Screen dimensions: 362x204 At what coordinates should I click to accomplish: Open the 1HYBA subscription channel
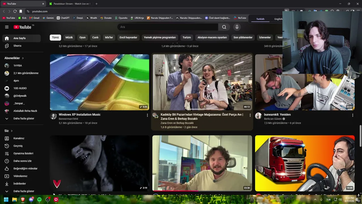pos(21,66)
